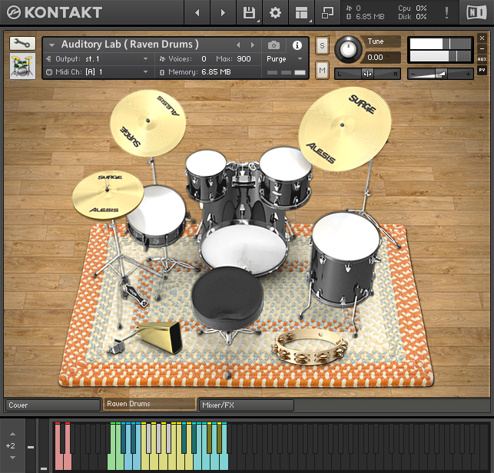Go to previous instrument with left arrow in top bar

(197, 12)
